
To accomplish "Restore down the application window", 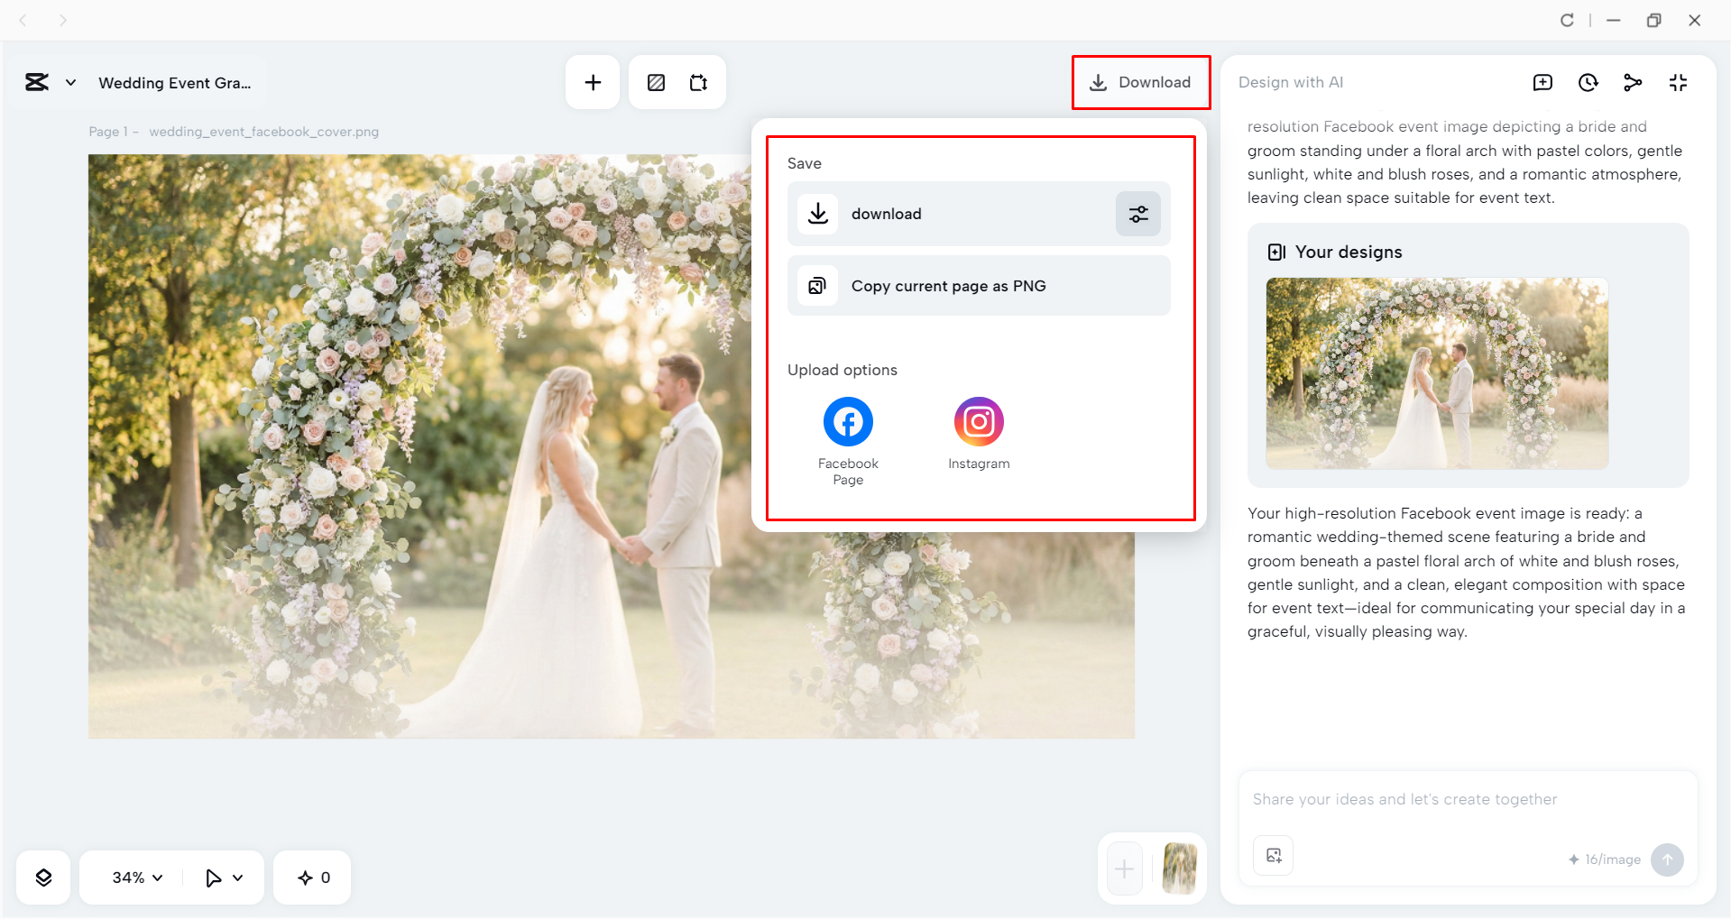I will 1653,20.
